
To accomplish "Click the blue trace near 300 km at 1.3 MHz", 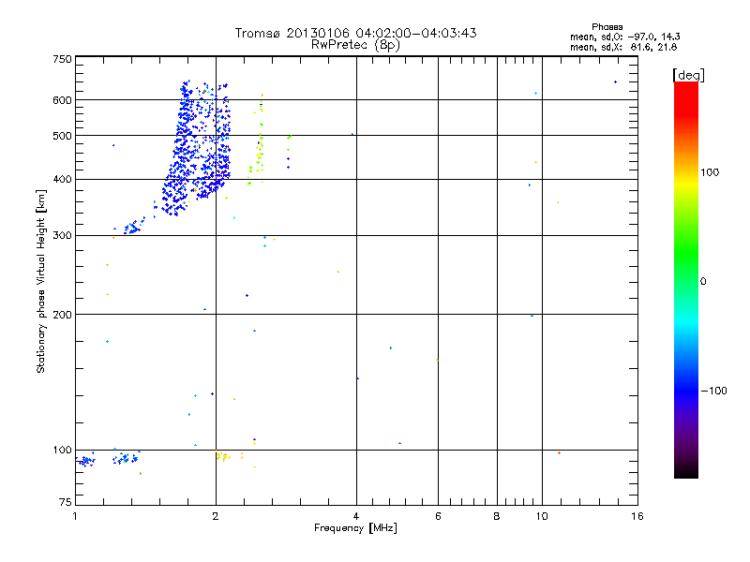I will 133,227.
